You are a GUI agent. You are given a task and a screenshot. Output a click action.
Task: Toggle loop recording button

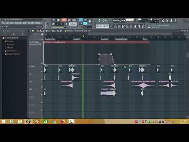tap(74, 20)
